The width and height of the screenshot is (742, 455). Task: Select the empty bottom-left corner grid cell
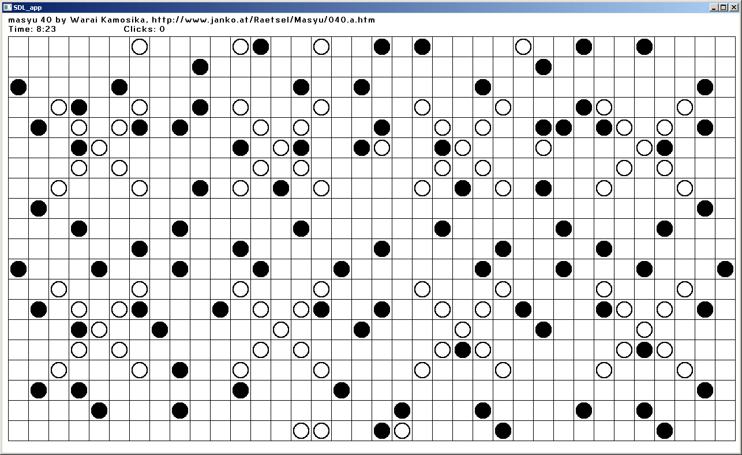pyautogui.click(x=18, y=431)
